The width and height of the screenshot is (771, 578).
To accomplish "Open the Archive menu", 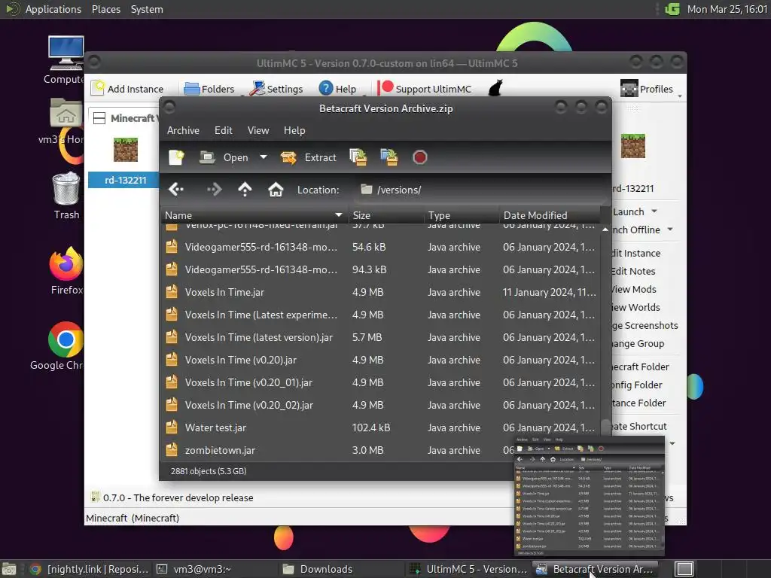I will pos(183,130).
